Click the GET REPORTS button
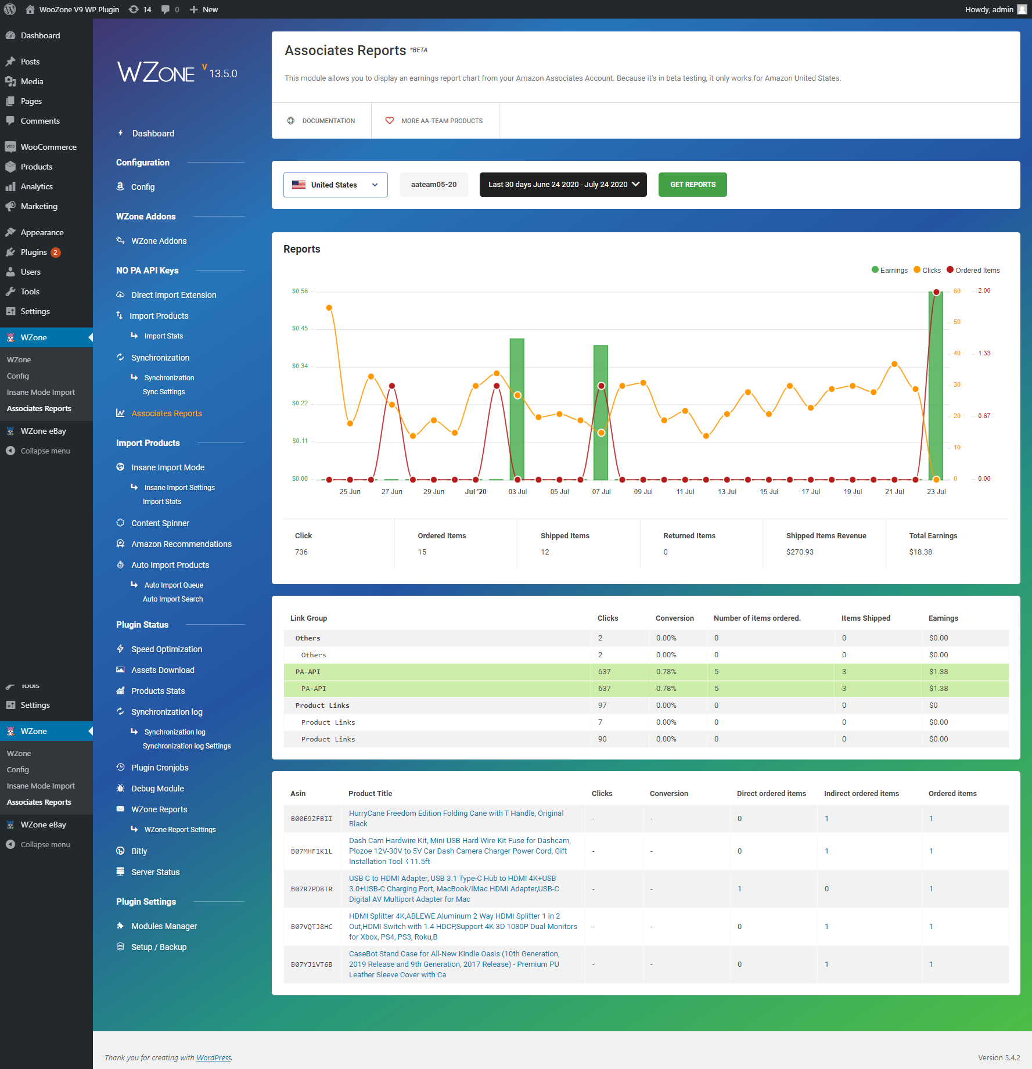Viewport: 1032px width, 1069px height. coord(693,185)
